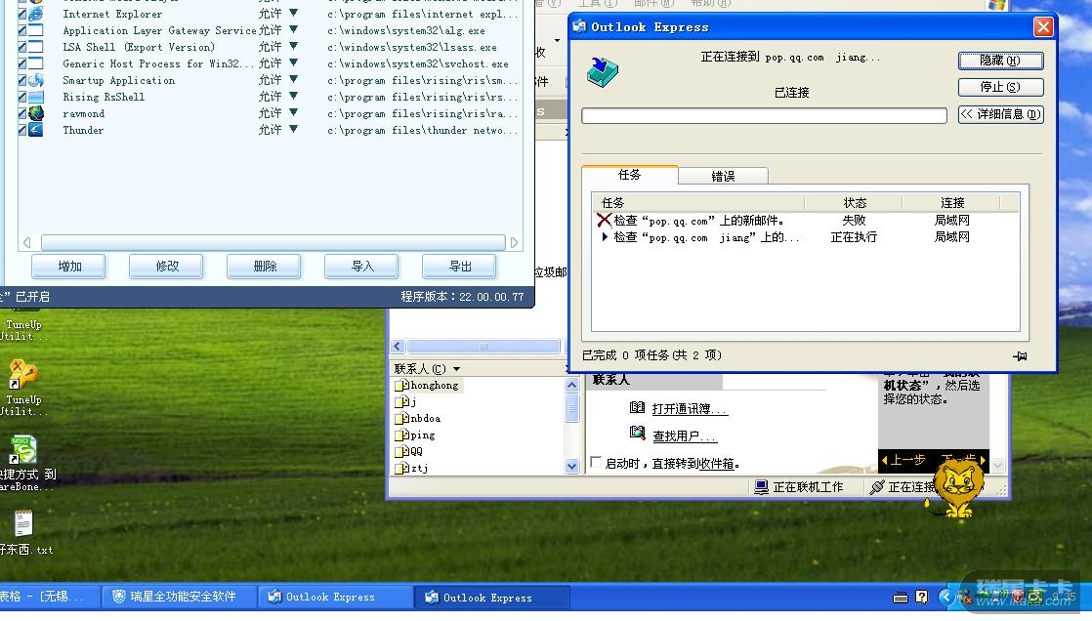The height and width of the screenshot is (621, 1092).
Task: Open the green MSO shortcut desktop icon
Action: 23,450
